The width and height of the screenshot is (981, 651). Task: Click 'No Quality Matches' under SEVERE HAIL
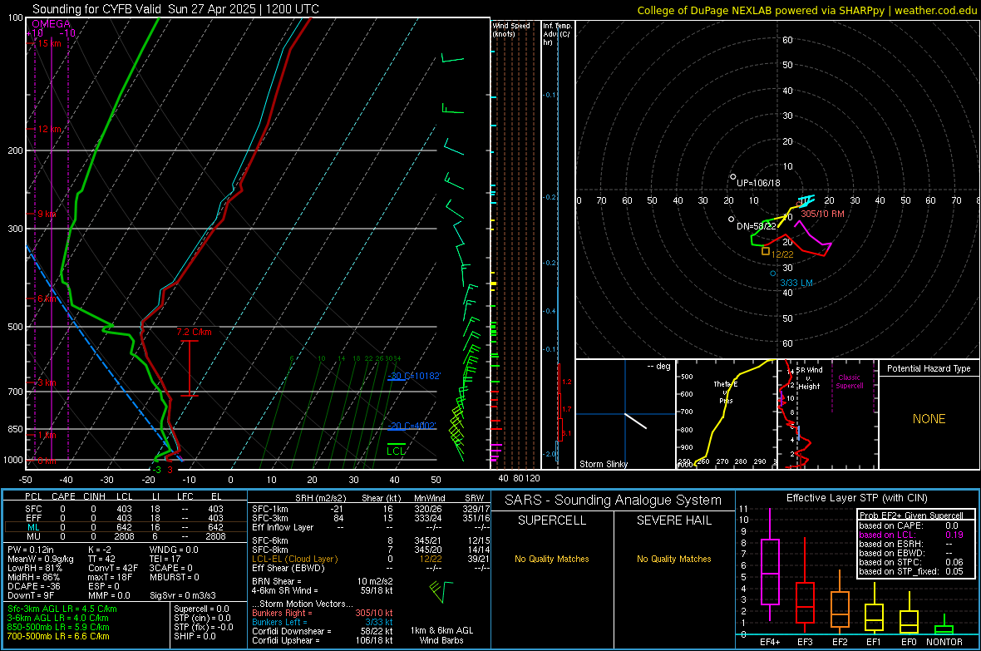[673, 559]
